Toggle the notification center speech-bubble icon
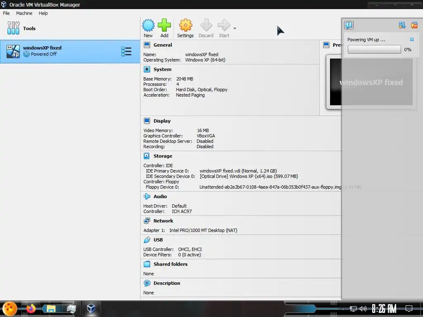This screenshot has width=423, height=317. [349, 25]
